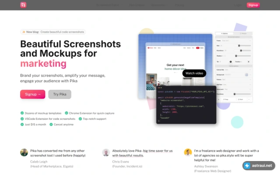Click the Size slider handle in options panel
The height and width of the screenshot is (175, 280).
239,45
